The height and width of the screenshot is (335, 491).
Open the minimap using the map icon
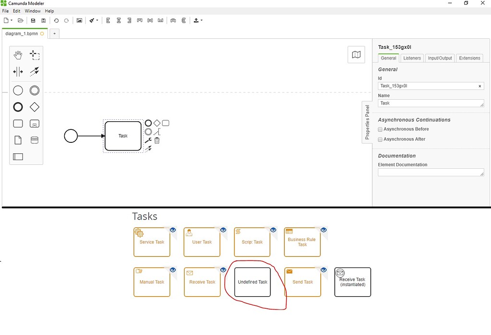(x=356, y=54)
